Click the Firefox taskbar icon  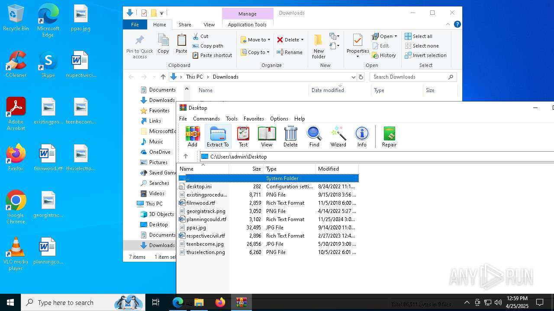click(x=220, y=302)
